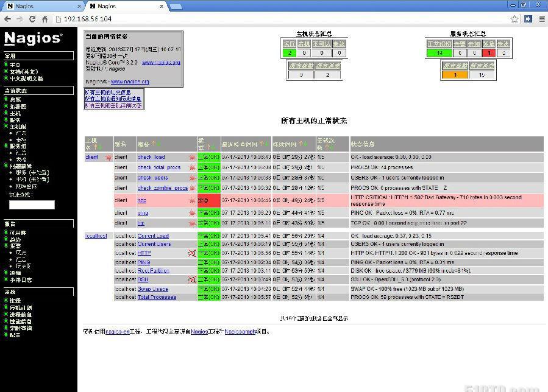Open the Total Processes service link
548x392 pixels.
coord(157,297)
